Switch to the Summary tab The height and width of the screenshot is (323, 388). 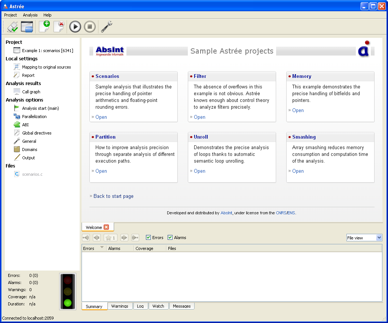[x=94, y=307]
